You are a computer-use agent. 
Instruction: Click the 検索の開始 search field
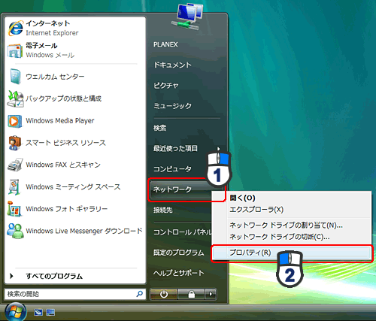[75, 294]
